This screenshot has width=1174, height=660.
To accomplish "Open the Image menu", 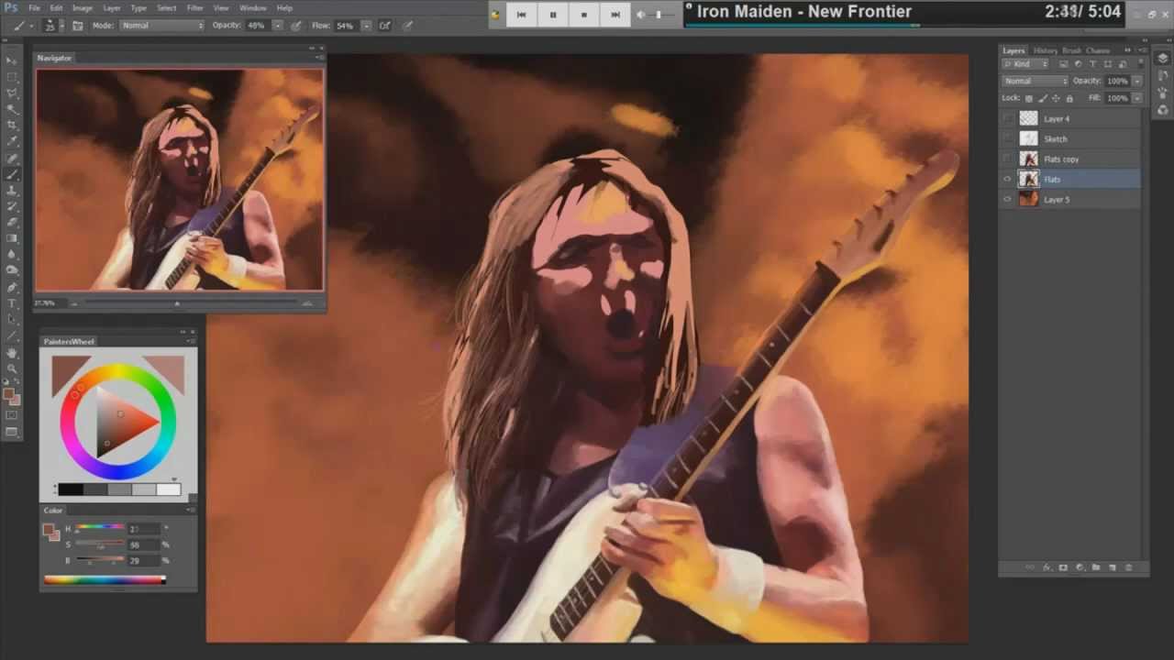I will [x=83, y=8].
